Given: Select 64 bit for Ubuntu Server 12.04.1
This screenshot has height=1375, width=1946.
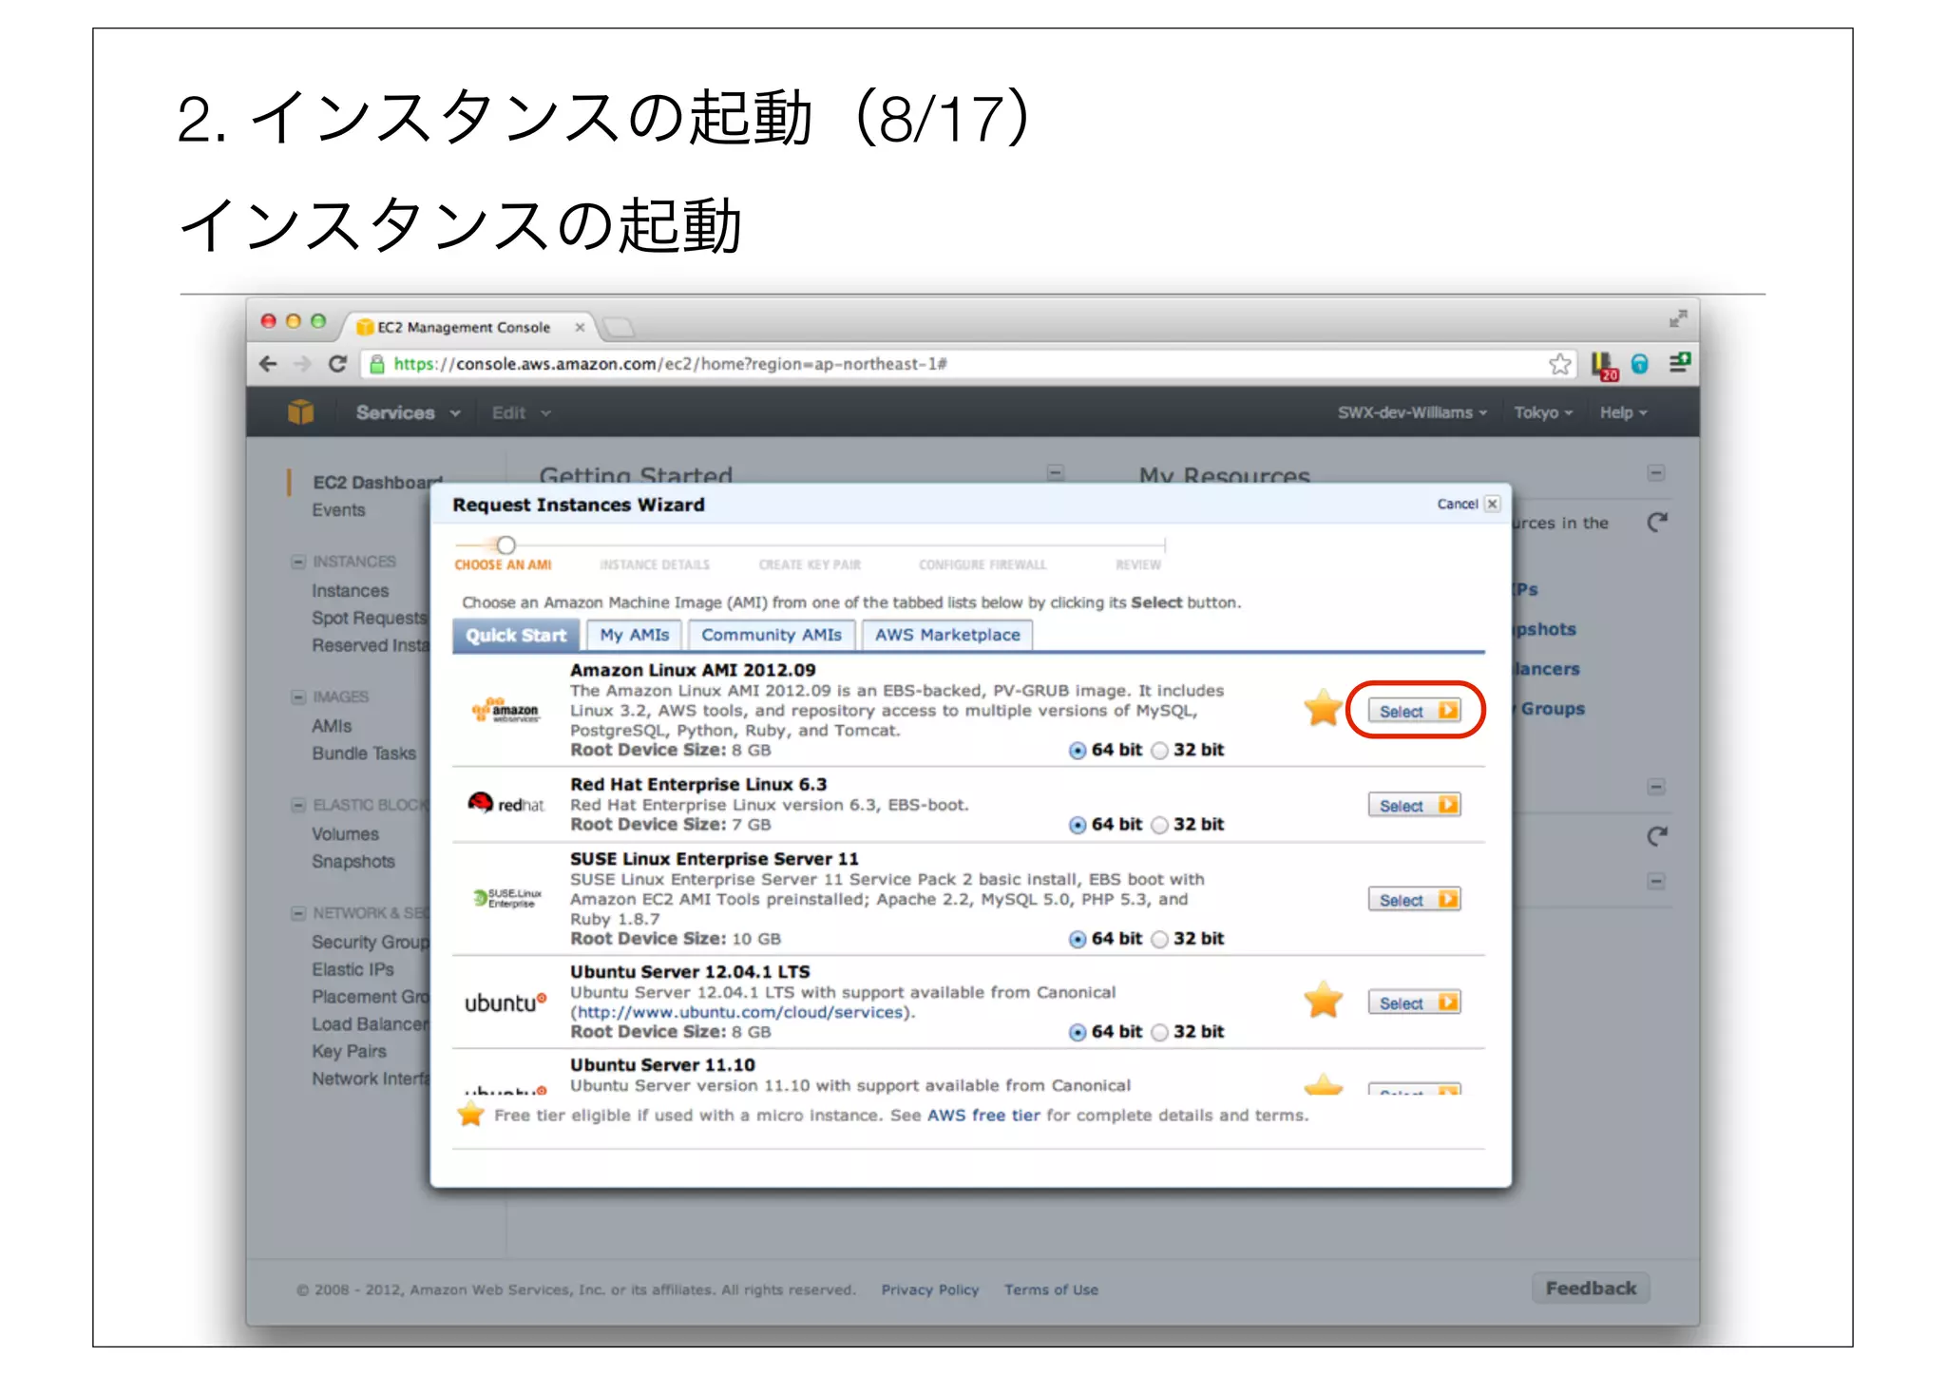Looking at the screenshot, I should coord(1078,1033).
